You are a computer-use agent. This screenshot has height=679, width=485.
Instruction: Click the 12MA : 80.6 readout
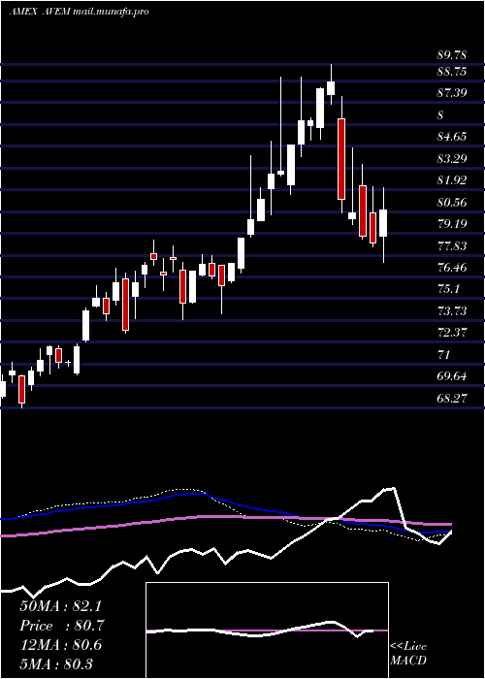60,645
